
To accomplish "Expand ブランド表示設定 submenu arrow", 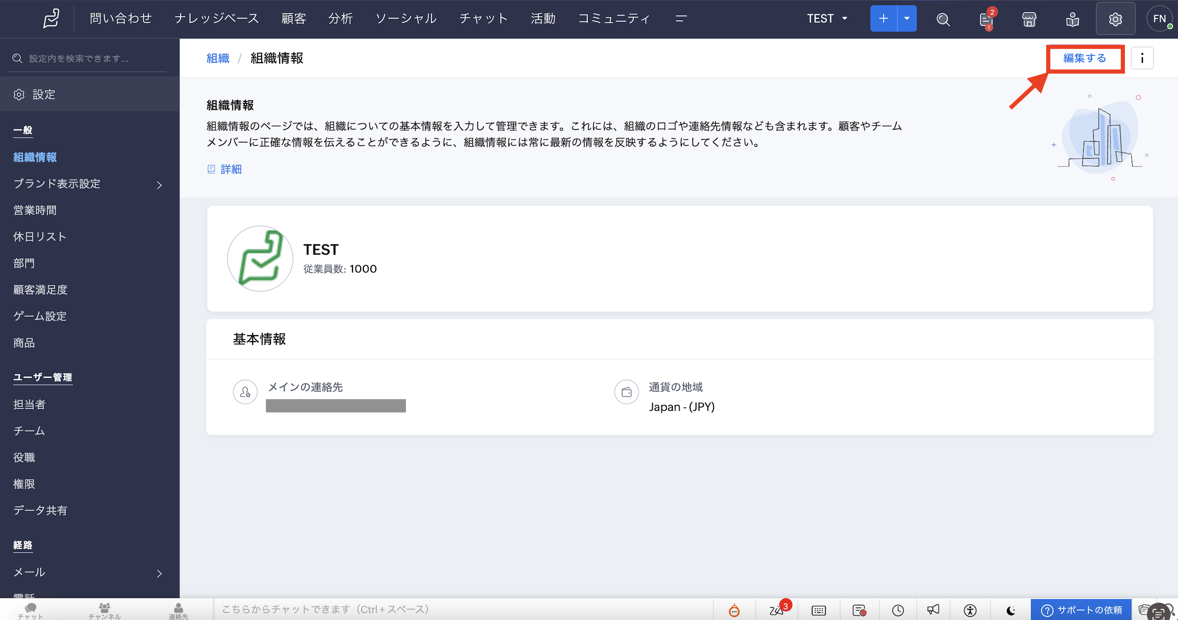I will coord(159,185).
